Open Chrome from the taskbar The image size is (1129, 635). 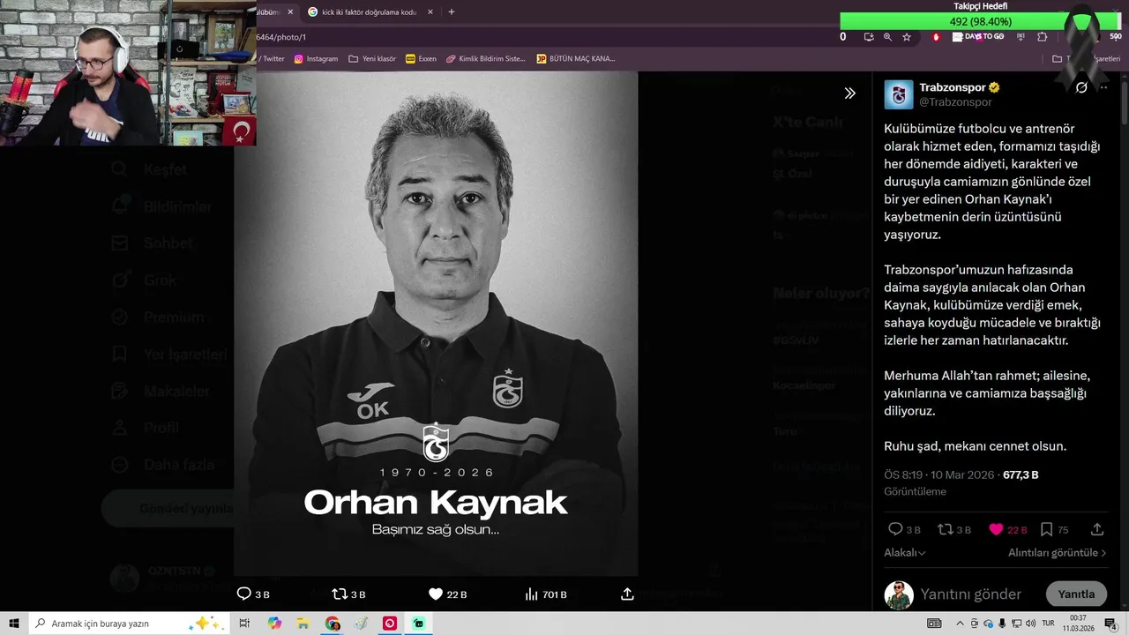click(x=333, y=624)
